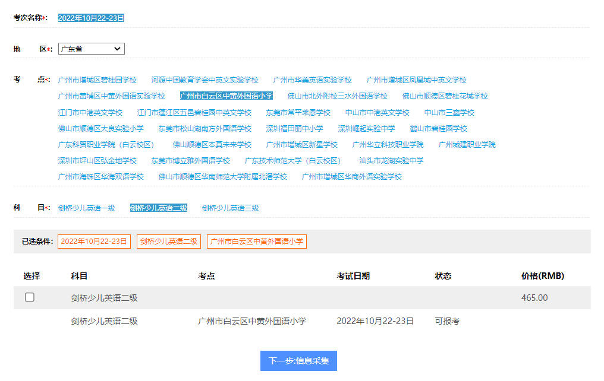This screenshot has width=604, height=381.
Task: Select 佛山市顺德区大良实验小学
Action: (101, 129)
